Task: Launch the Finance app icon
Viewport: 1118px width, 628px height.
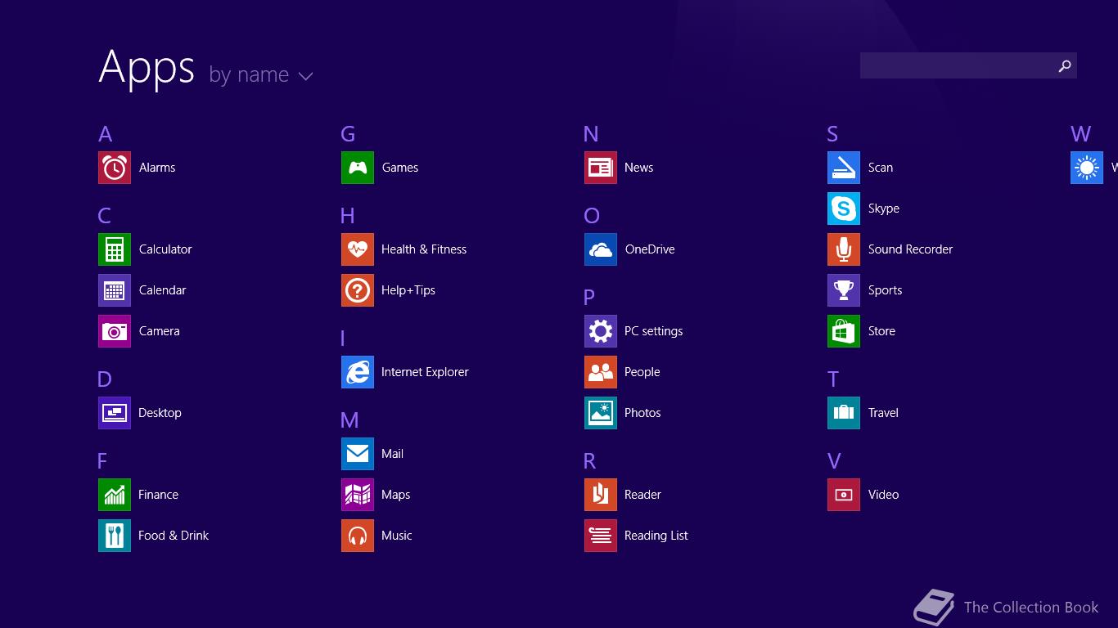Action: point(115,495)
